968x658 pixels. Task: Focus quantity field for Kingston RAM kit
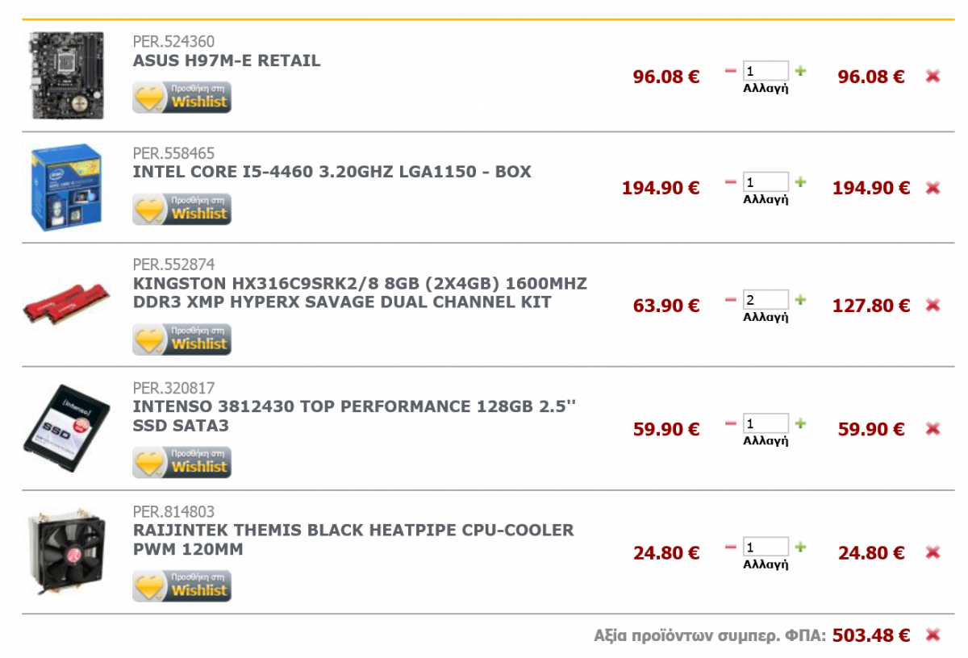pos(766,300)
